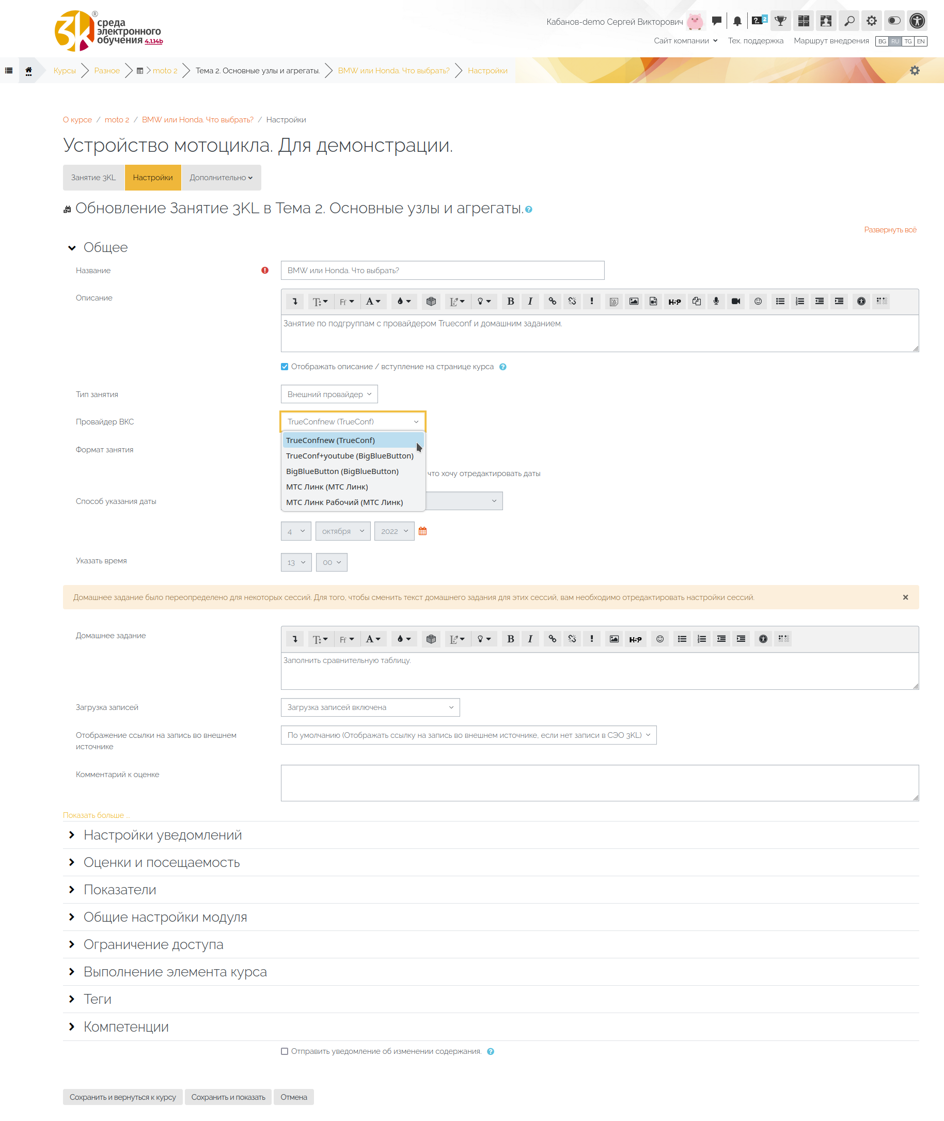Expand the Настройки уведомлений section
944x1121 pixels.
[x=163, y=835]
